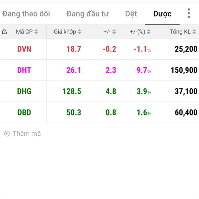Tap the plus circle icon to add a symbol
Screen dimensions: 199x199
point(7,134)
